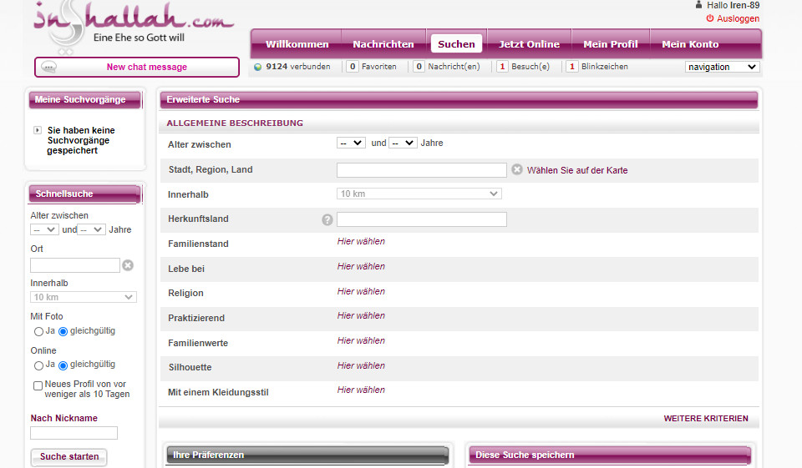
Task: Clear the Ort field in Schnellsuche
Action: (128, 265)
